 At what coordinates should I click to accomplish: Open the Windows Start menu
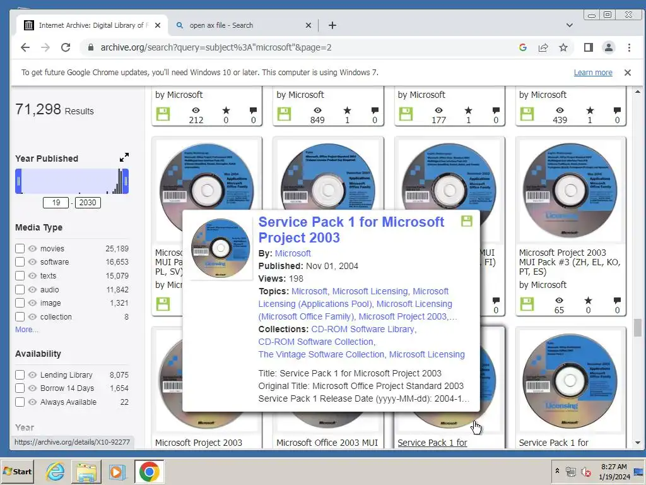17,471
